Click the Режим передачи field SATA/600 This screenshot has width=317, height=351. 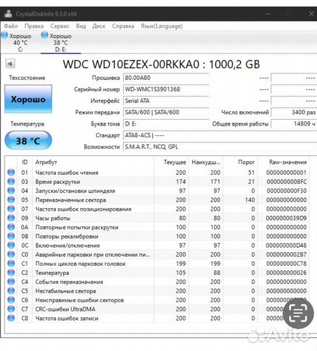pos(166,112)
